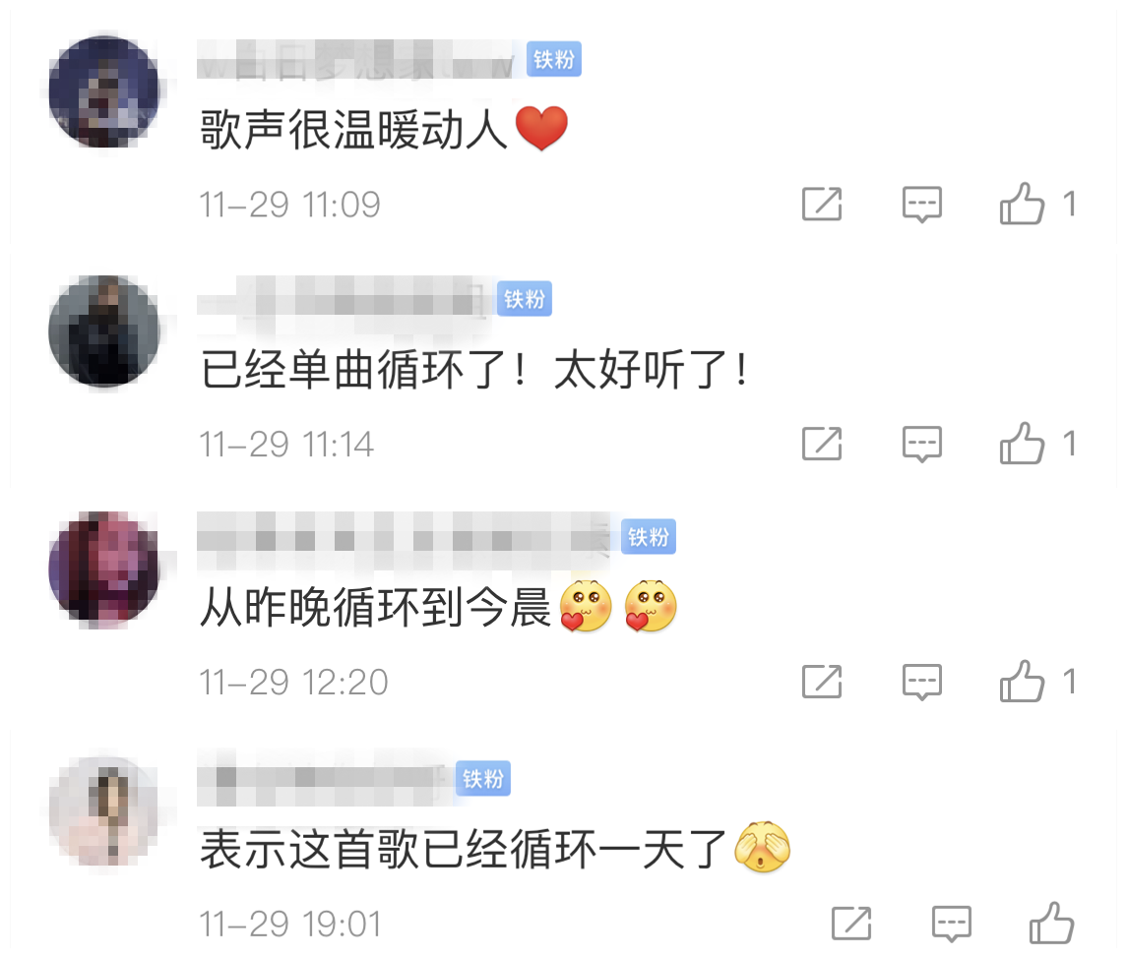Open the comment text 已经单曲循环了!太好听了!
Viewport: 1127px width, 958px height.
click(474, 370)
